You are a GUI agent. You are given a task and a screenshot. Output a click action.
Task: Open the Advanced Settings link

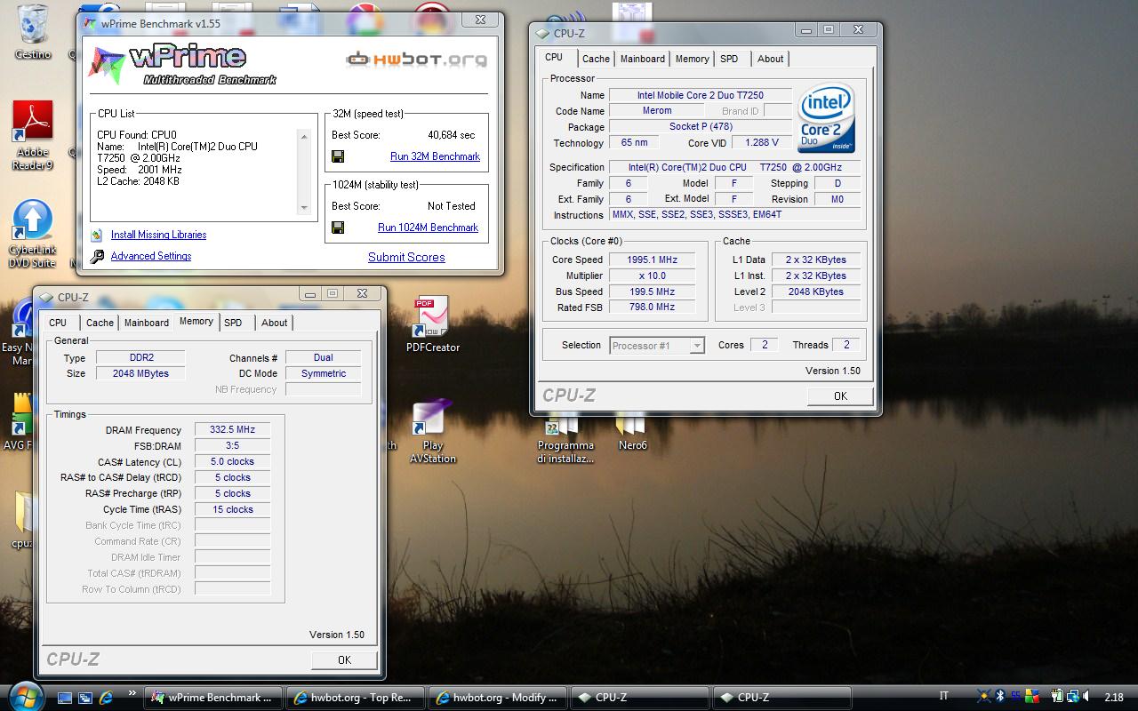[x=151, y=256]
